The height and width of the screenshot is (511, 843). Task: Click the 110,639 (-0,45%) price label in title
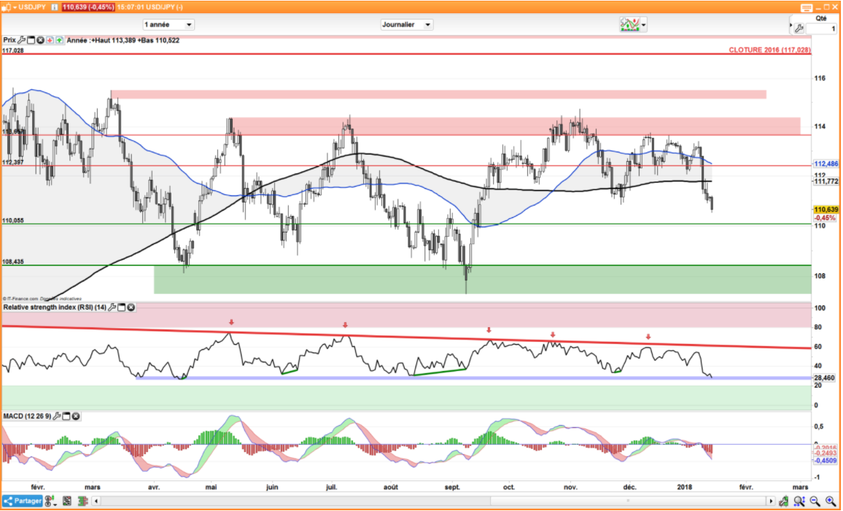tap(88, 7)
